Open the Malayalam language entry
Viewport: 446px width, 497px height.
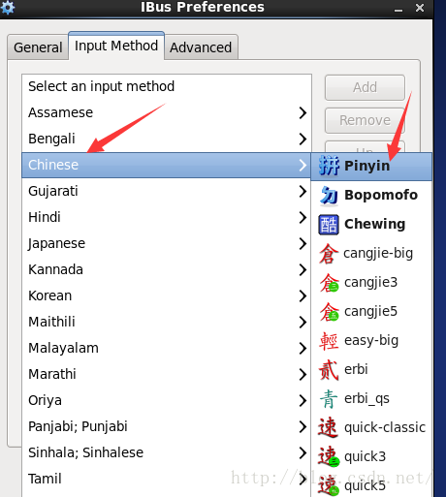pos(167,348)
